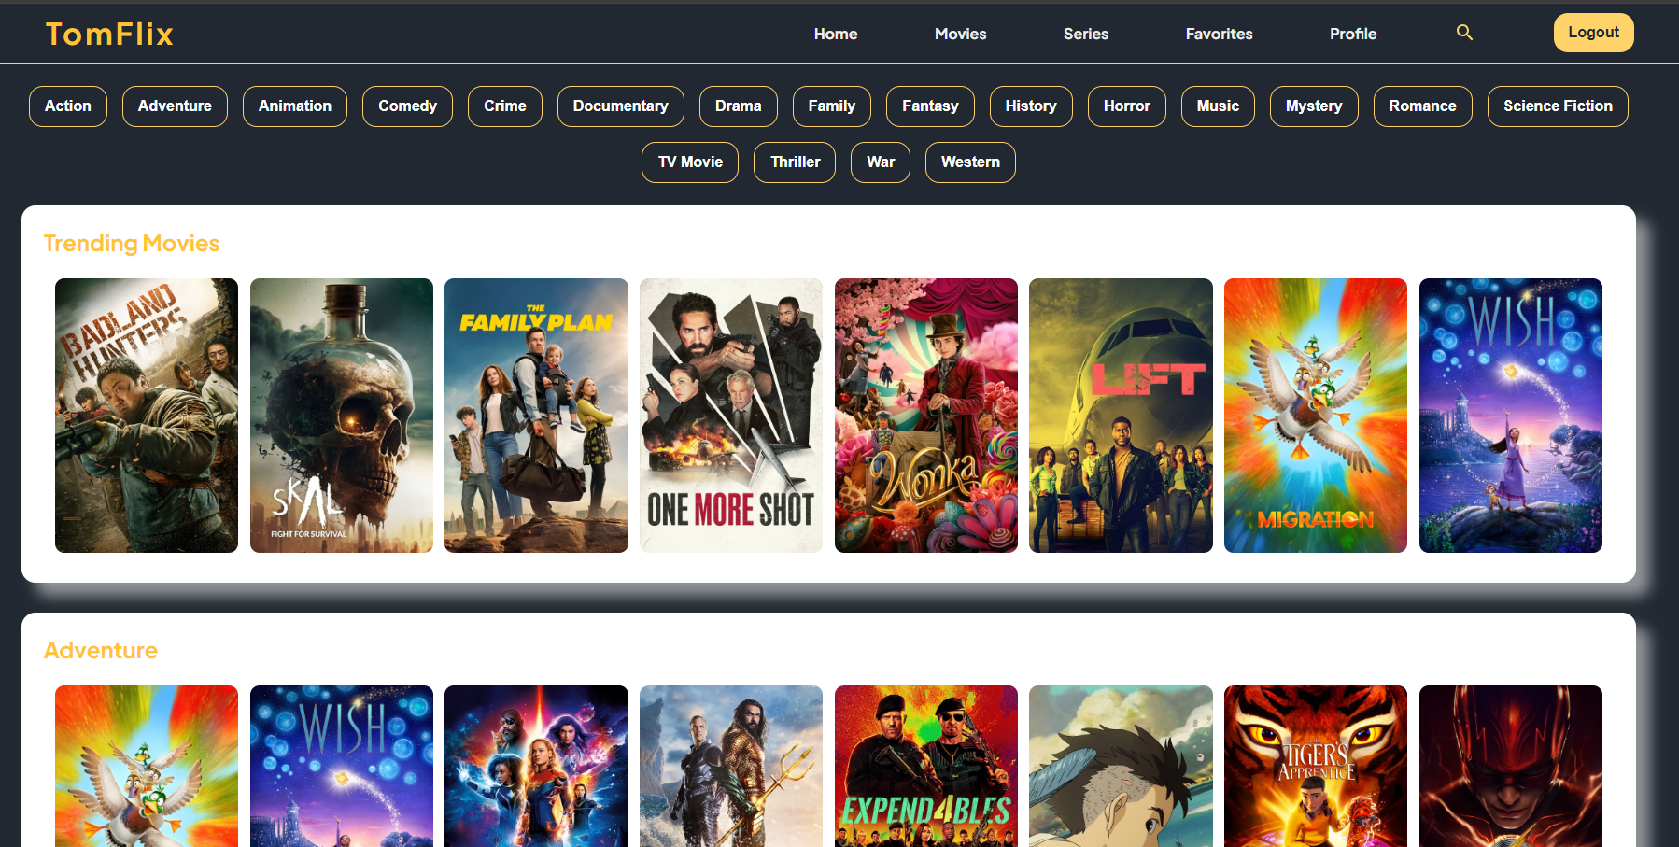1679x847 pixels.
Task: Open the Movies nav item
Action: coord(960,34)
